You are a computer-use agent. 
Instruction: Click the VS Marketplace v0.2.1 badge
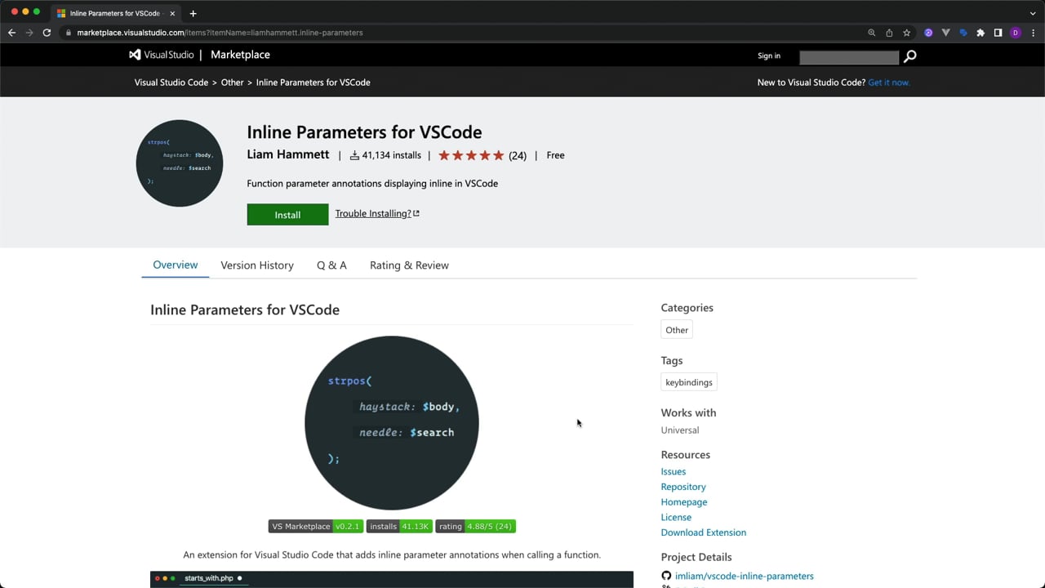pyautogui.click(x=316, y=526)
